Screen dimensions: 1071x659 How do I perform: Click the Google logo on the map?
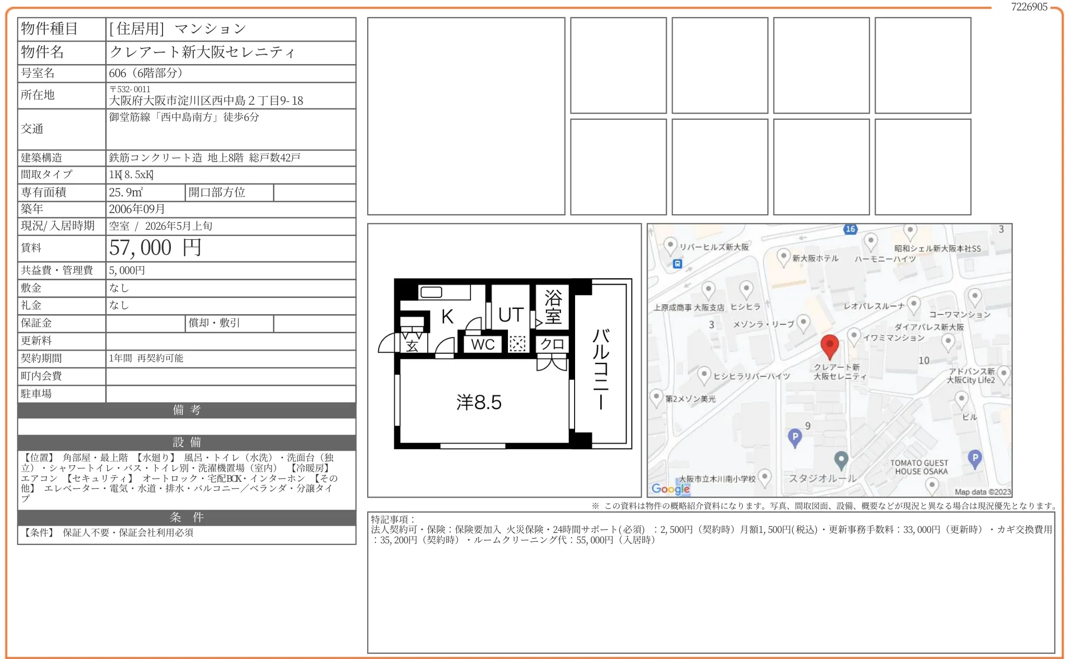click(x=670, y=489)
